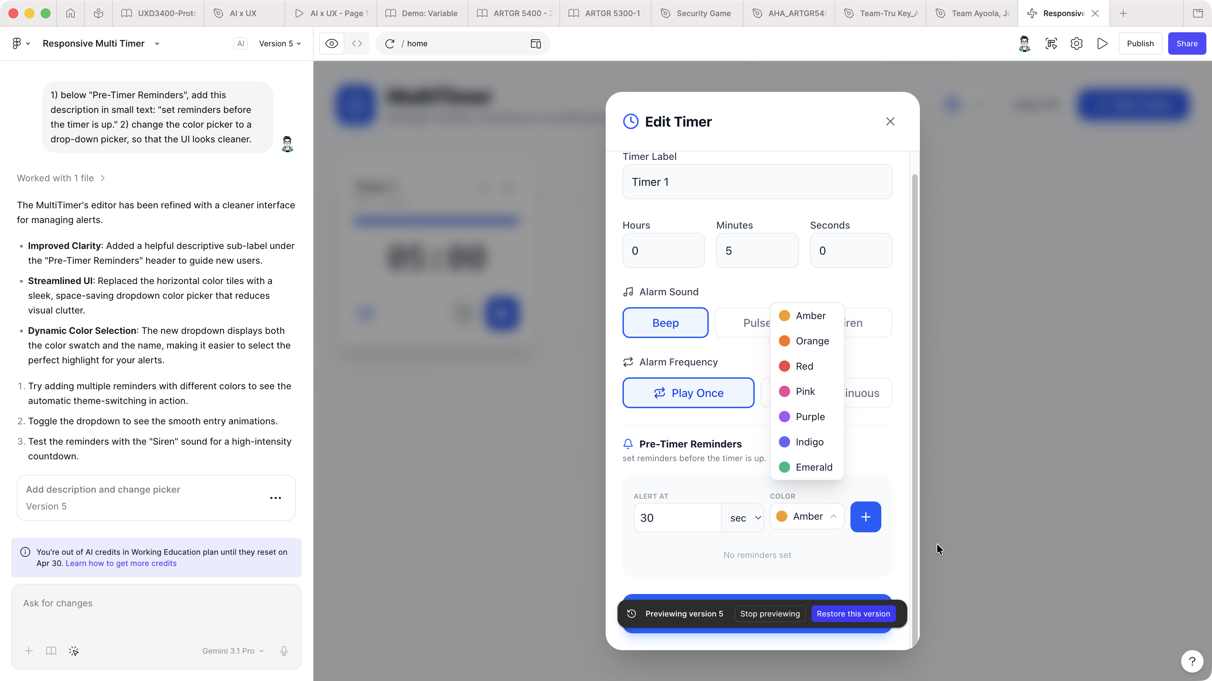Click the Ask for changes input
This screenshot has width=1212, height=681.
156,603
